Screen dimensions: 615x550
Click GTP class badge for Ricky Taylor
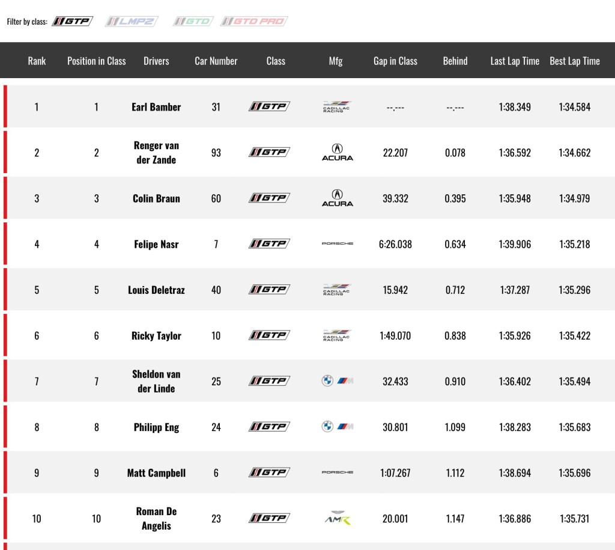(270, 335)
